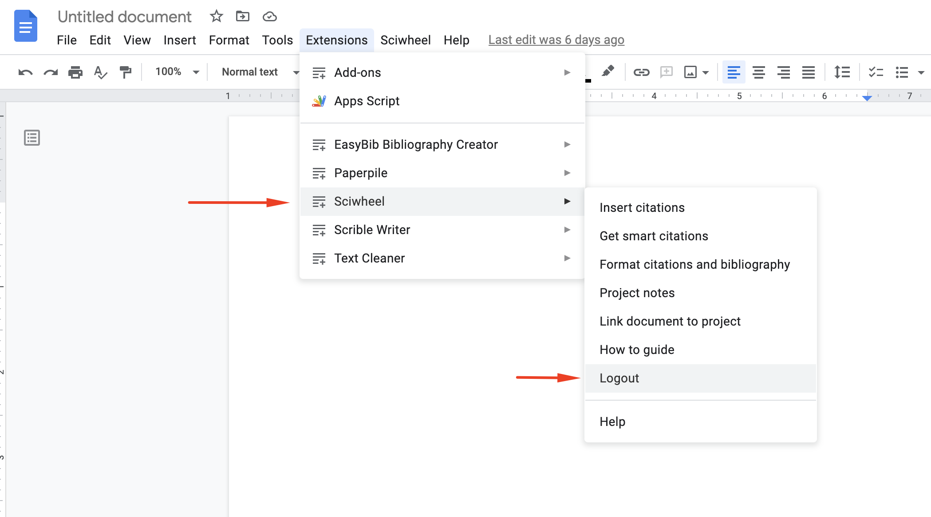
Task: Open the File menu
Action: (67, 40)
